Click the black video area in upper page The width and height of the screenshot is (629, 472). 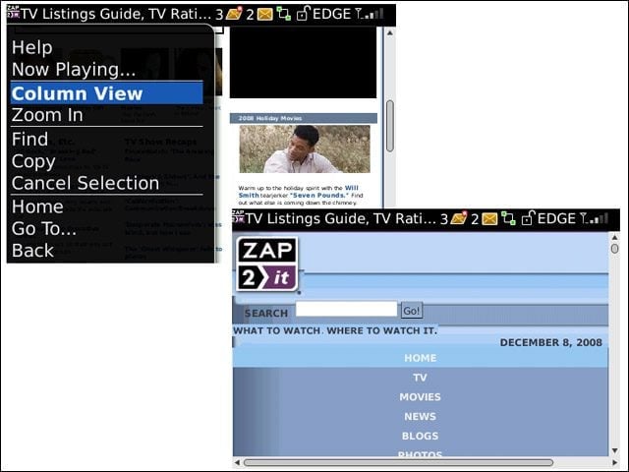point(304,63)
